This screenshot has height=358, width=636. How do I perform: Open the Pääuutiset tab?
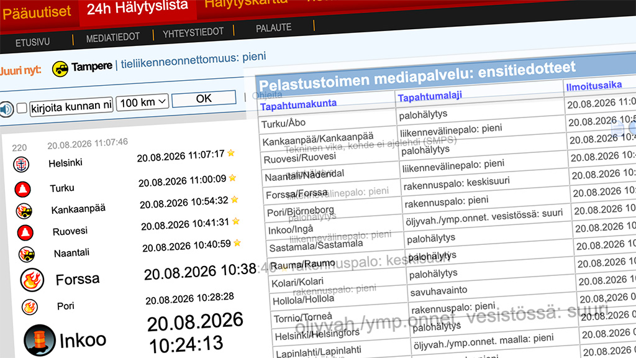coord(37,12)
